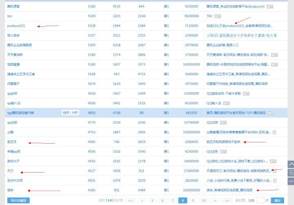Open the three-dots more floating icon
This screenshot has height=205, width=294.
coord(291,181)
